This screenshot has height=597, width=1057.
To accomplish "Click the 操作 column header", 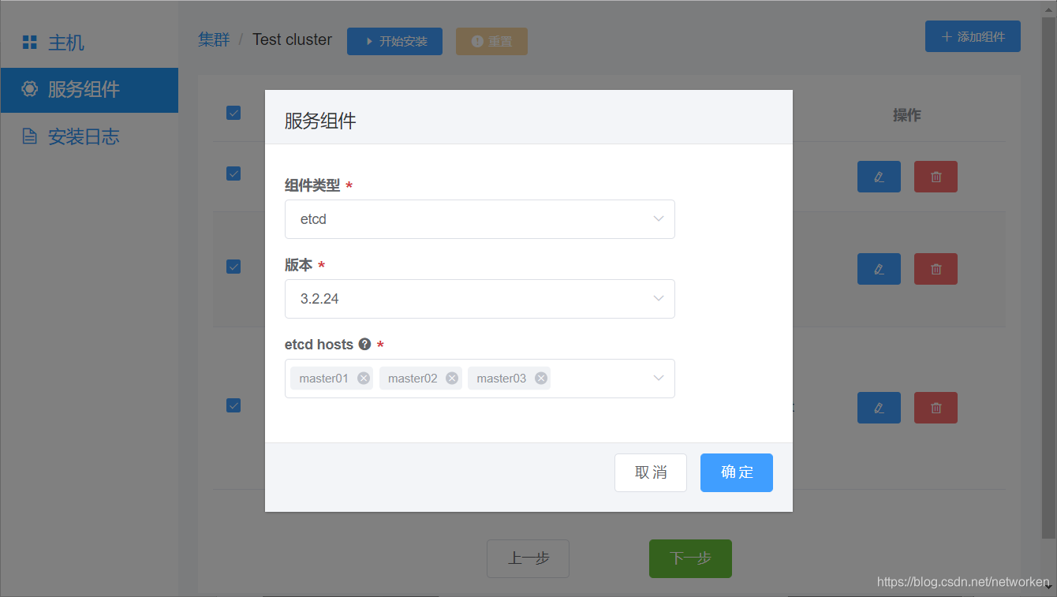I will (906, 115).
